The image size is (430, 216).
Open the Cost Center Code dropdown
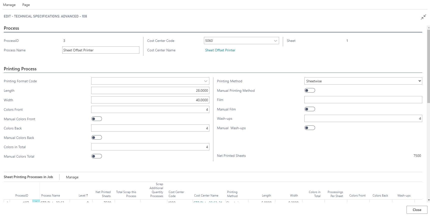coord(275,41)
